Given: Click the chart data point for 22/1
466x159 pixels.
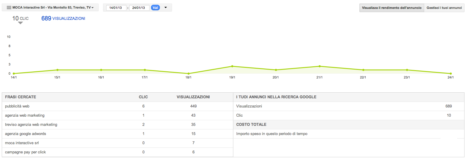Looking at the screenshot, I should (x=363, y=70).
